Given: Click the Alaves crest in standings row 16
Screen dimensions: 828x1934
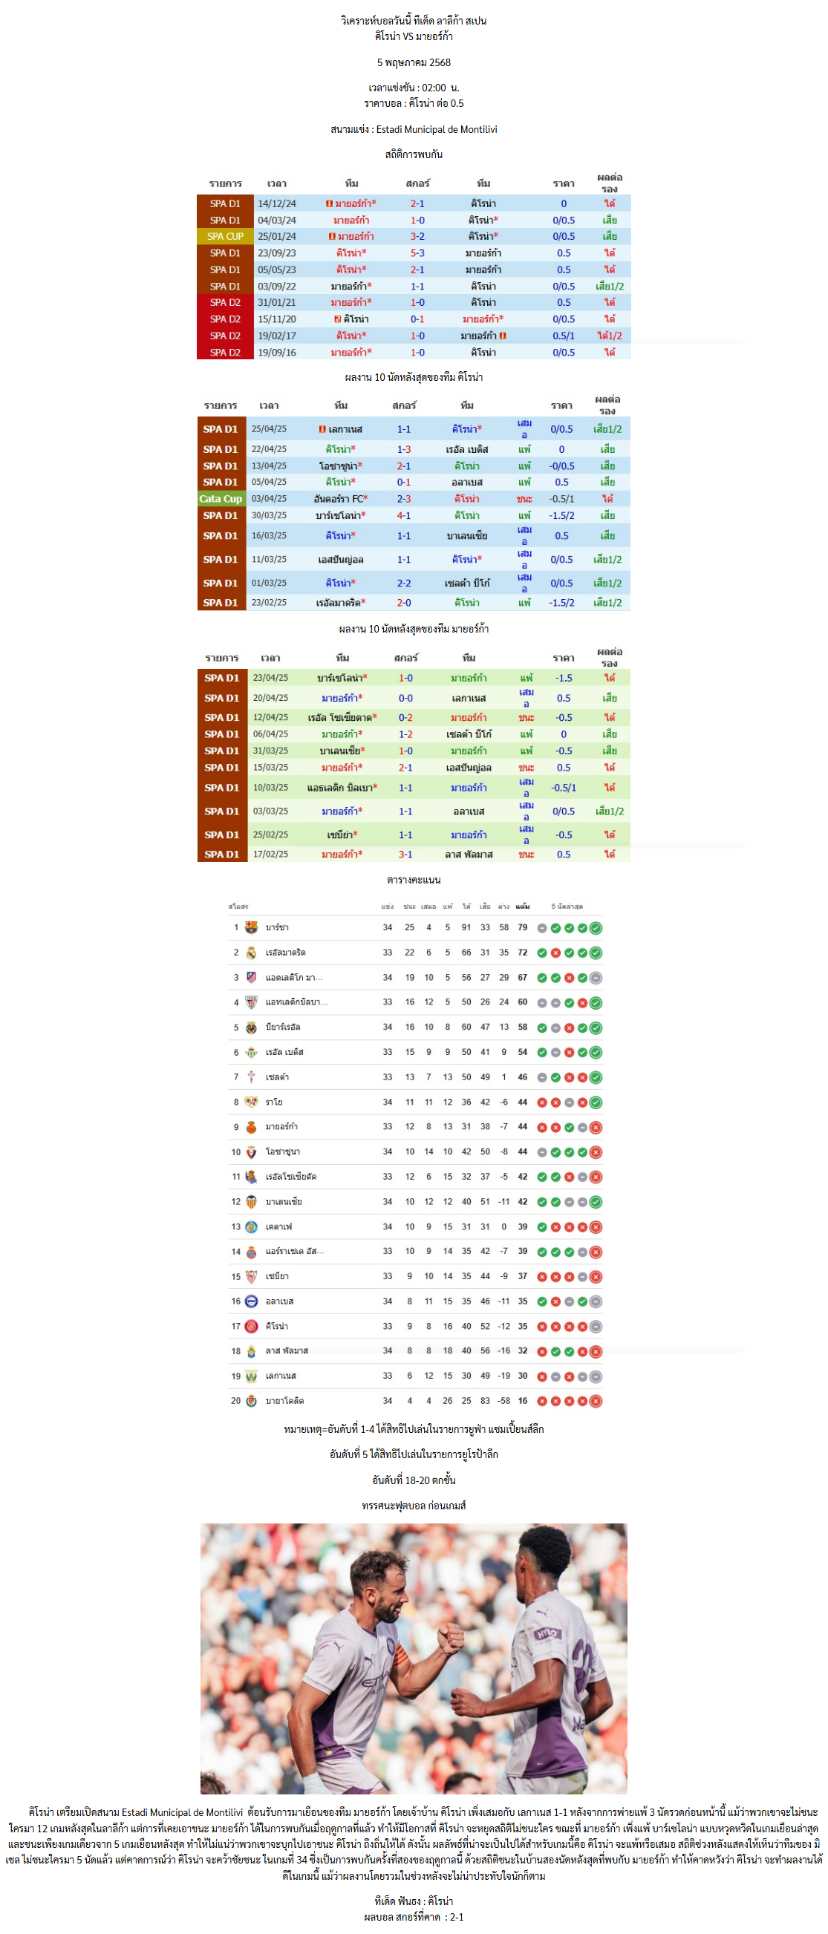Looking at the screenshot, I should coord(252,1301).
